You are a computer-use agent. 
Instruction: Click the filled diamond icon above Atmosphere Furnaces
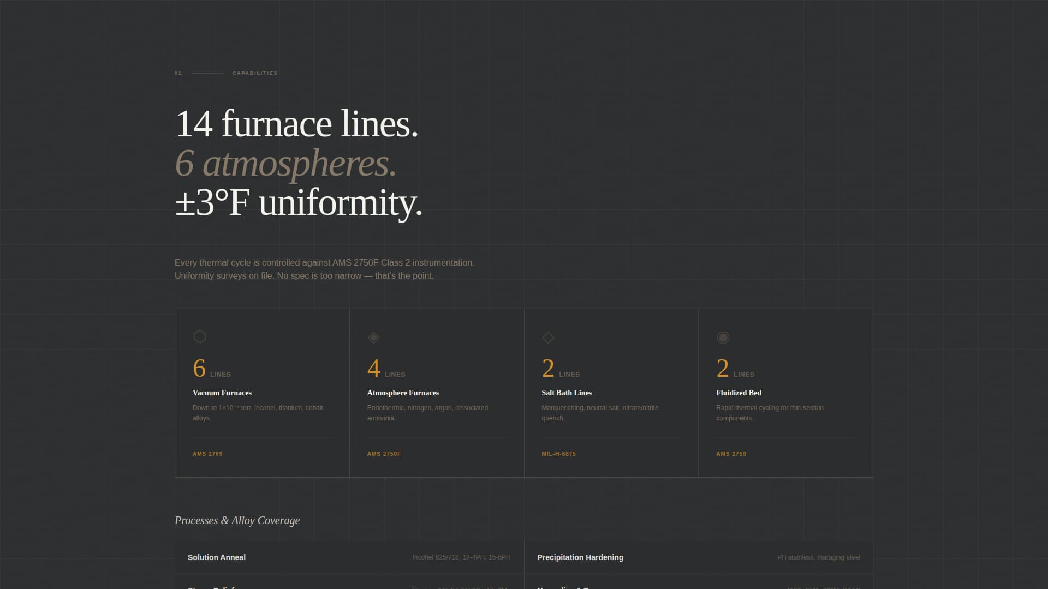(374, 338)
